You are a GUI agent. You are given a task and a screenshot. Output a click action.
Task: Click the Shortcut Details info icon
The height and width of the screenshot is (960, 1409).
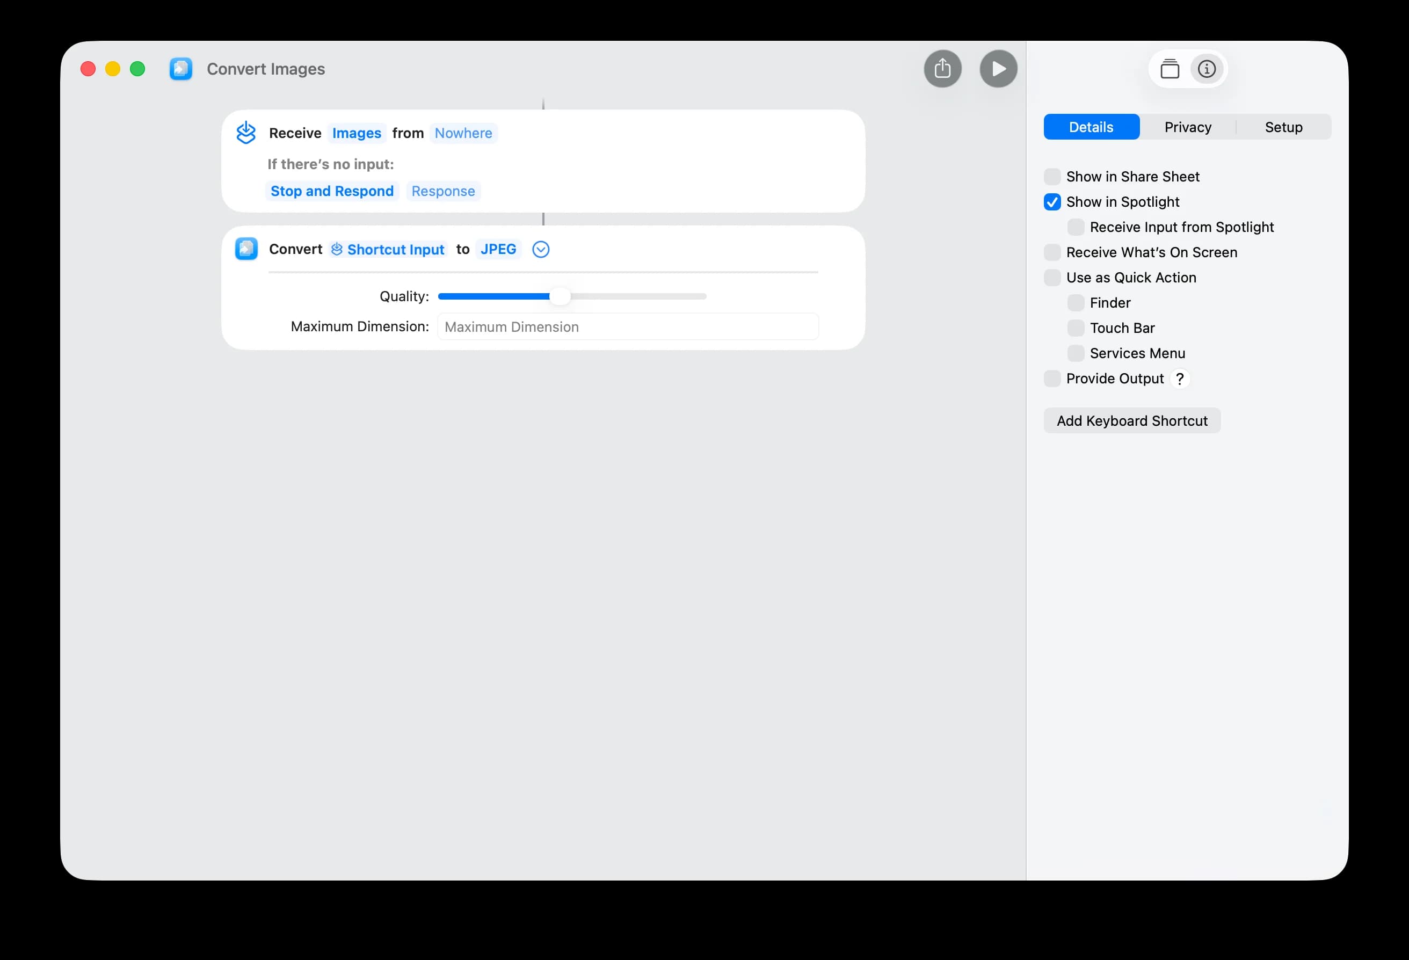click(1207, 69)
